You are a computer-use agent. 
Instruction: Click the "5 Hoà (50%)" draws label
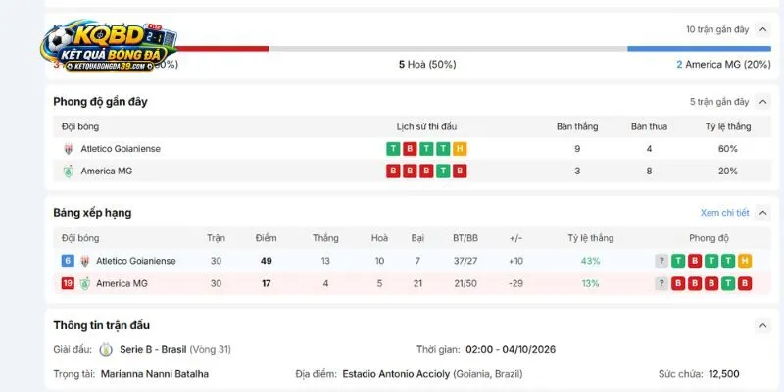coord(427,65)
